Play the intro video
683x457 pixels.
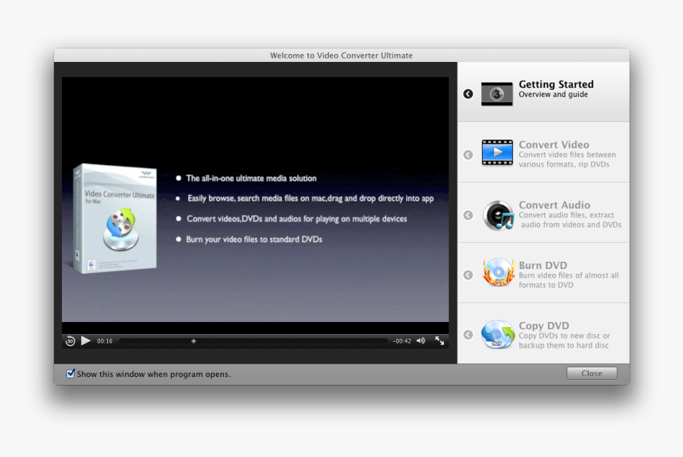pos(86,341)
